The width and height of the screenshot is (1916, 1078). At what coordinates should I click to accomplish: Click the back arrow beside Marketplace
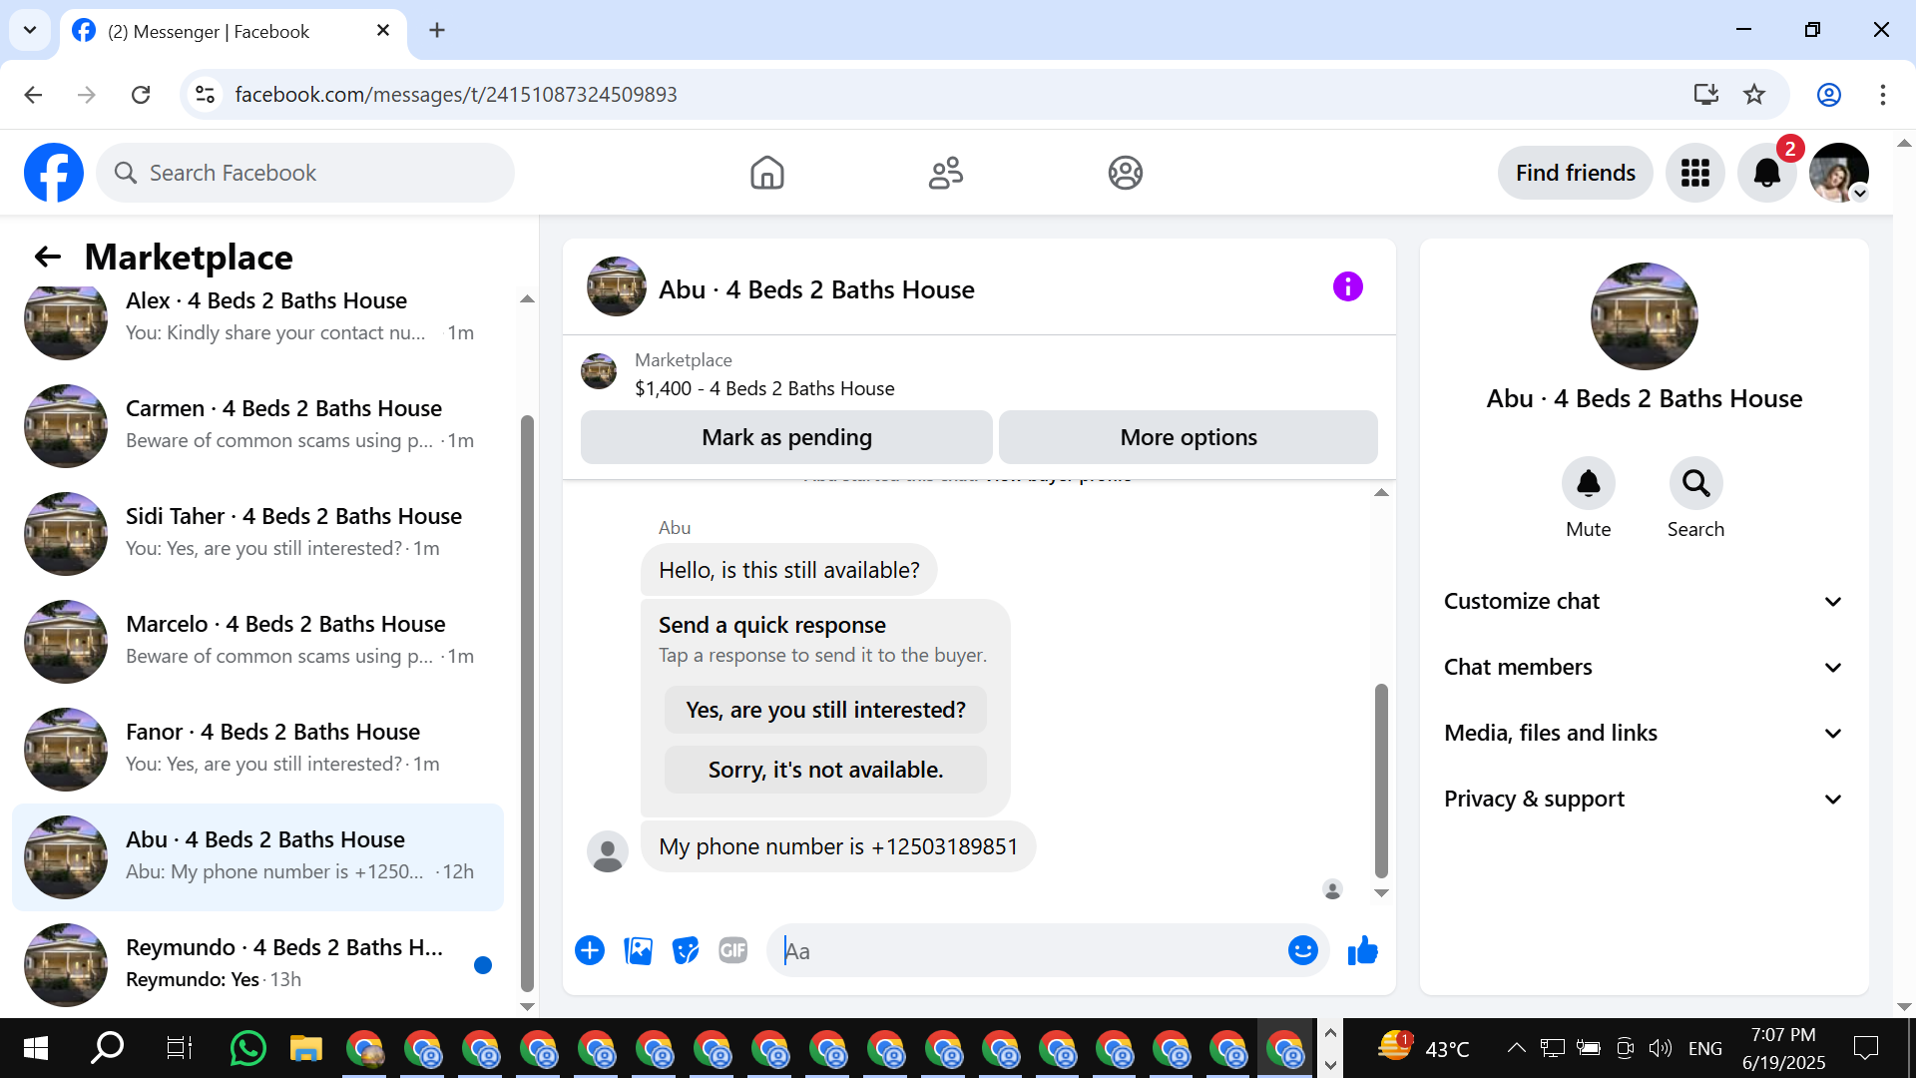pos(48,258)
